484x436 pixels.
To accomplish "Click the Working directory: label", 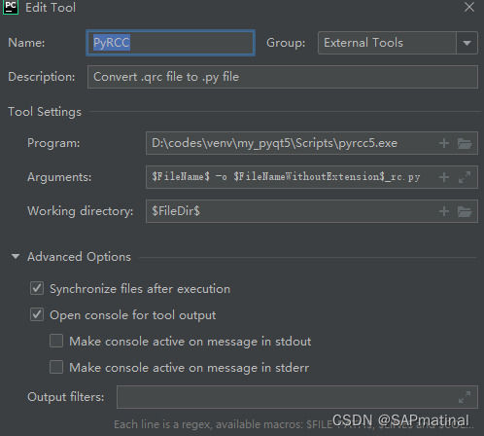I will pos(81,211).
